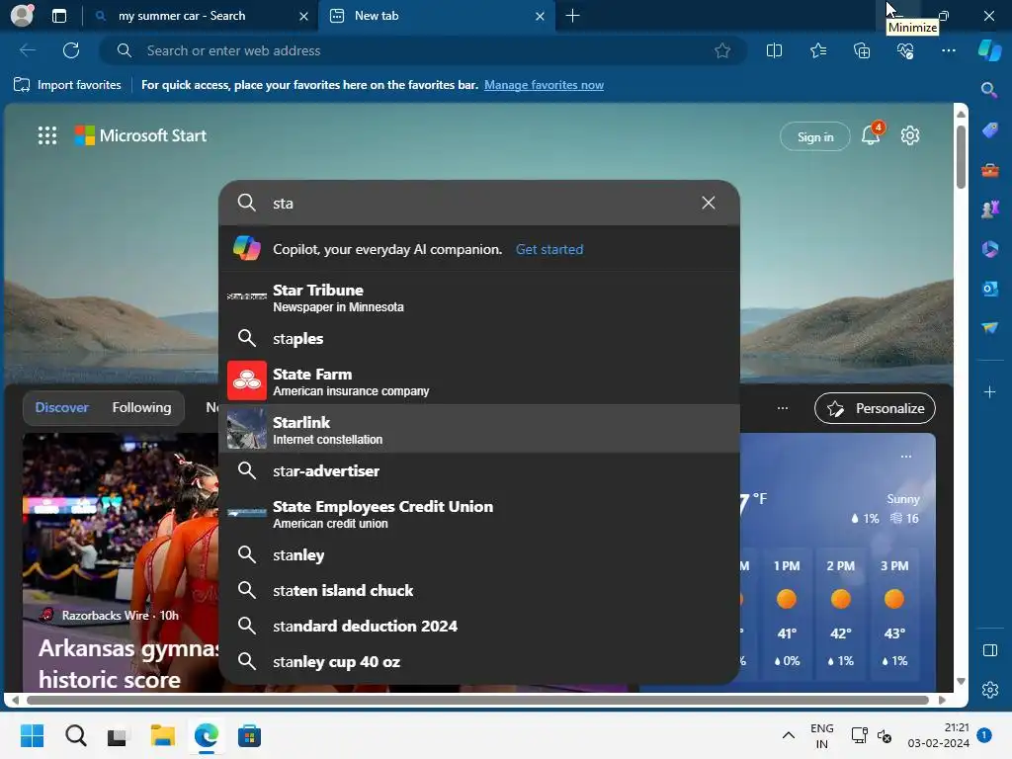Click the browser refresh button
Image resolution: width=1012 pixels, height=759 pixels.
click(71, 50)
